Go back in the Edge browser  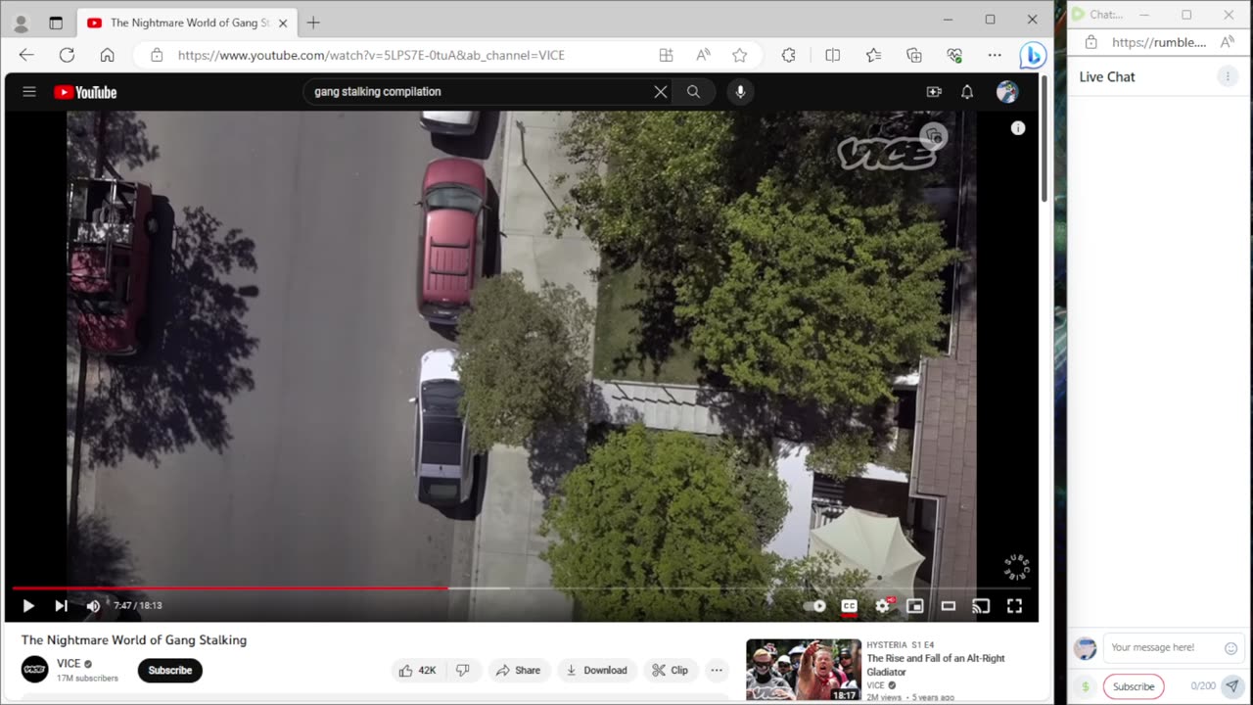click(26, 56)
